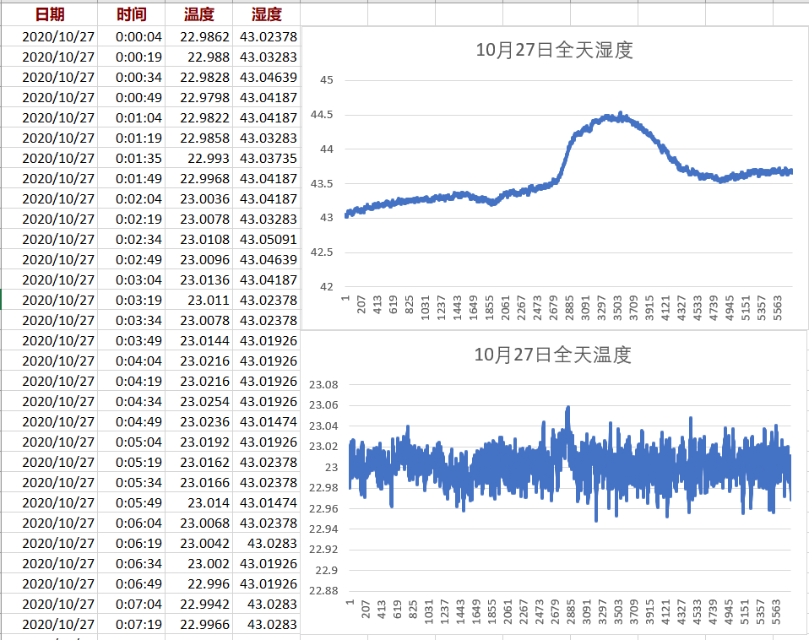Click the 22.94 label on temperature axis
This screenshot has width=809, height=640.
pyautogui.click(x=323, y=529)
